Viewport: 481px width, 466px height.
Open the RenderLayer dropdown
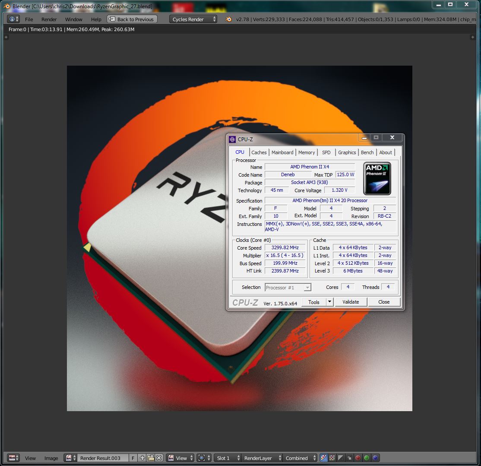pos(262,458)
